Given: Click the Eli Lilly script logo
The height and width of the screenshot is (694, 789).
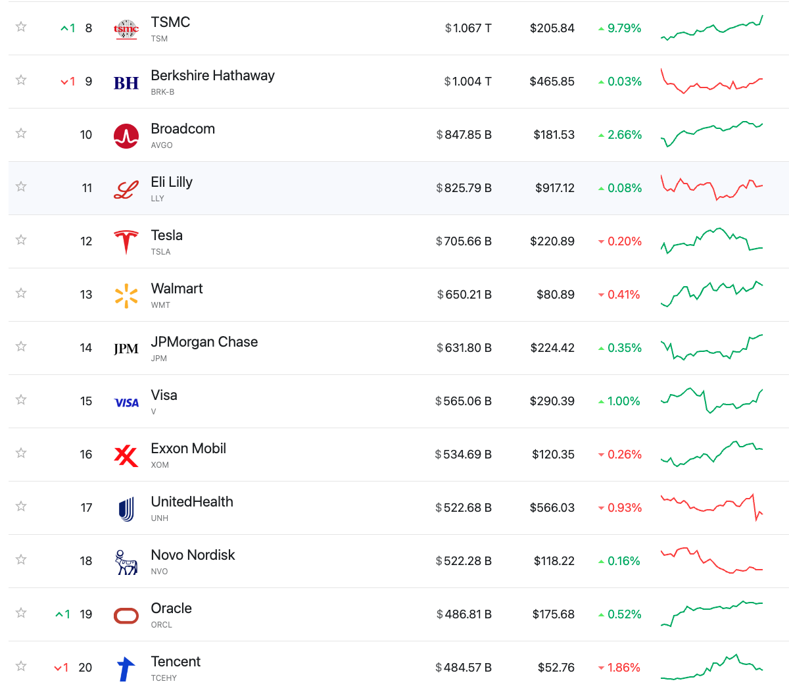Looking at the screenshot, I should pyautogui.click(x=126, y=189).
